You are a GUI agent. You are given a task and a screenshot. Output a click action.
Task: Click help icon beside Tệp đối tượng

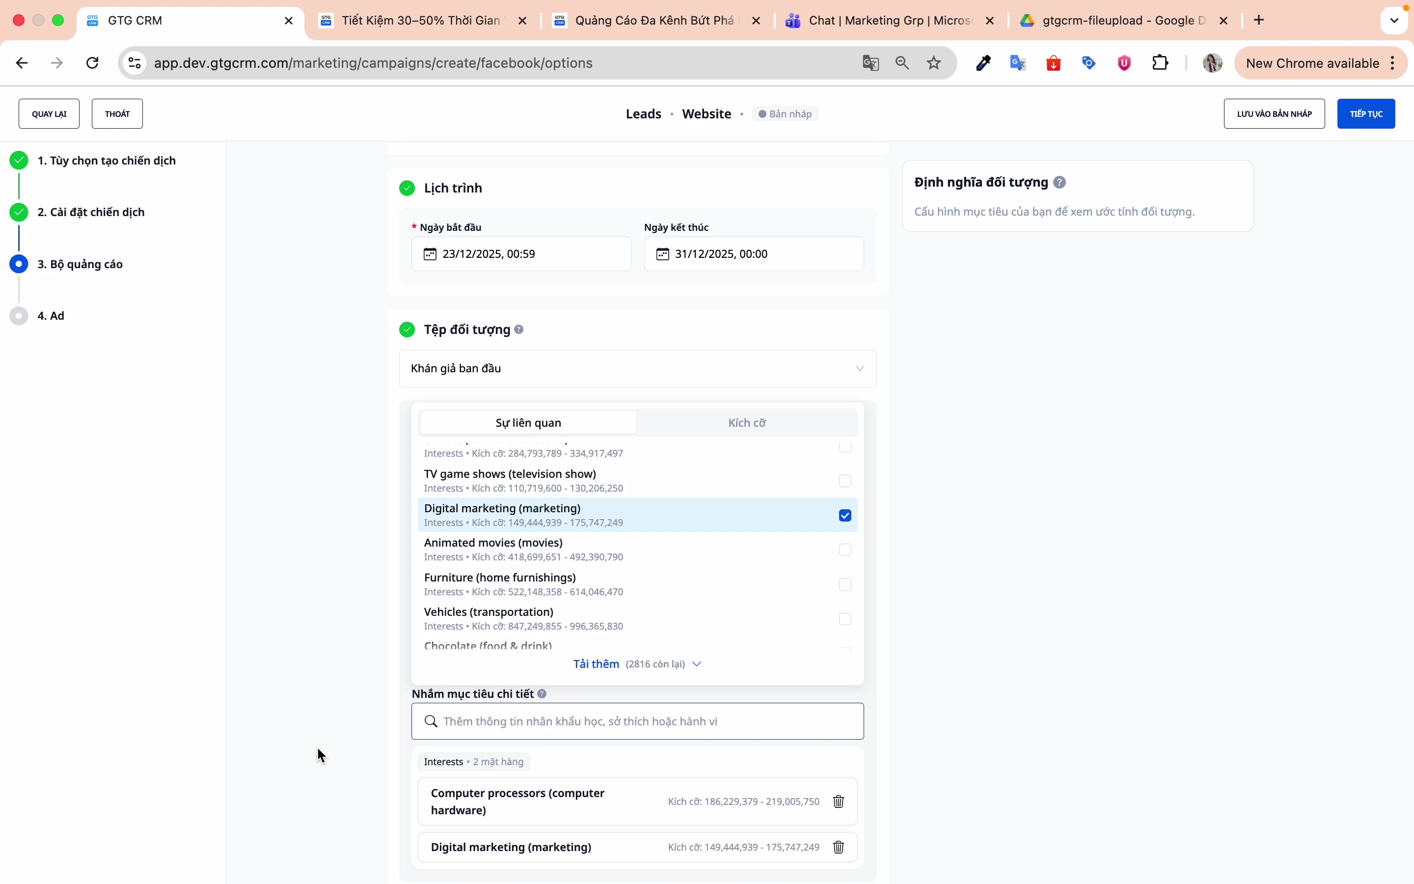point(519,330)
